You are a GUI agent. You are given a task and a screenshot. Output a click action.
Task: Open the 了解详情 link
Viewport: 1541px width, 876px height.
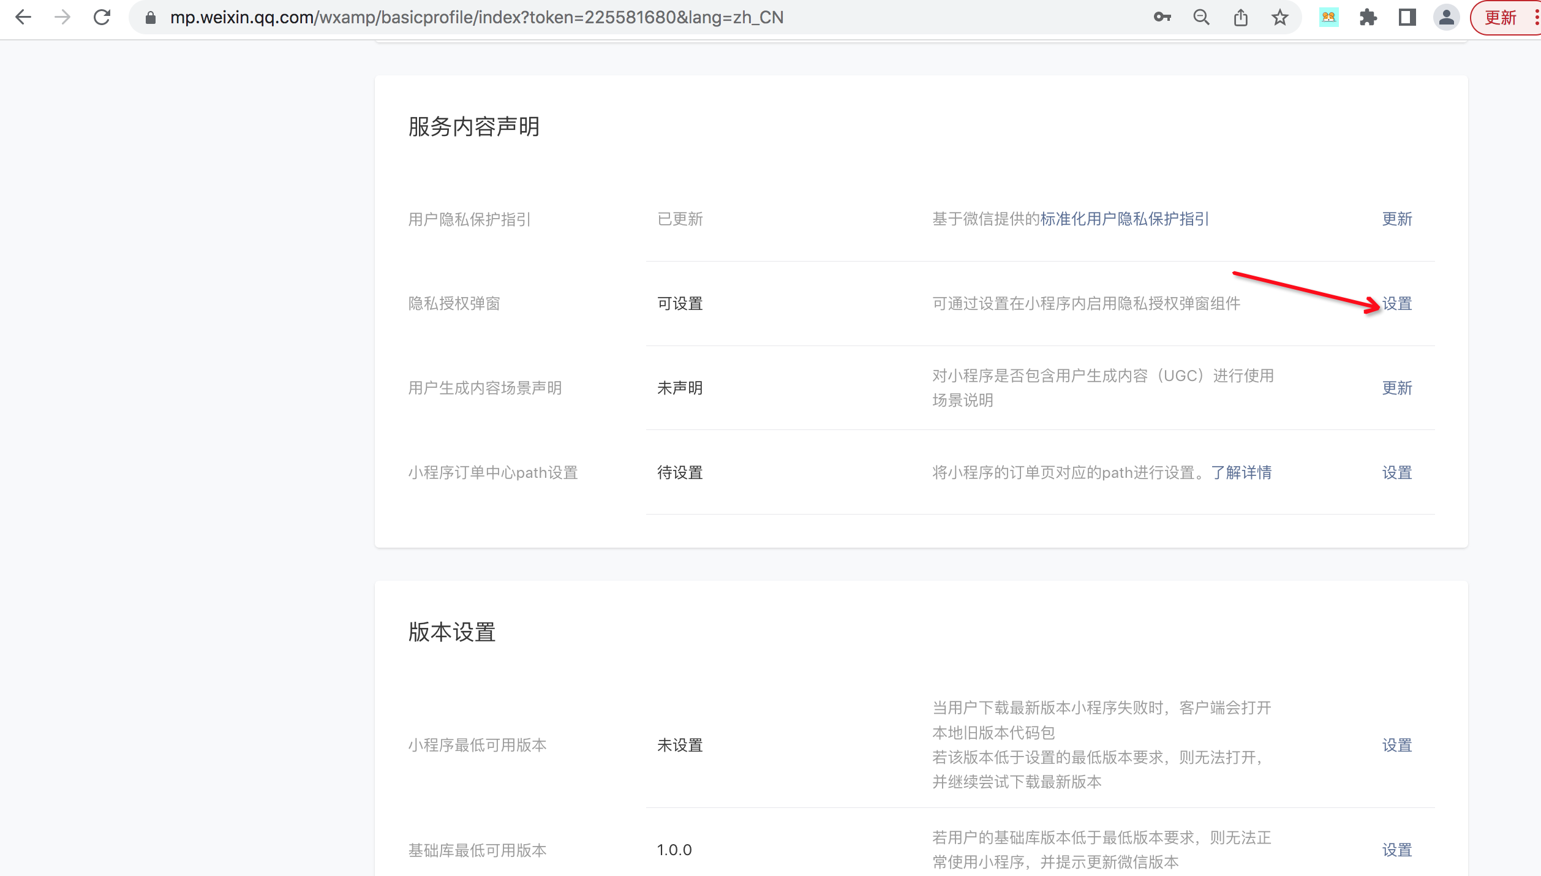point(1241,473)
